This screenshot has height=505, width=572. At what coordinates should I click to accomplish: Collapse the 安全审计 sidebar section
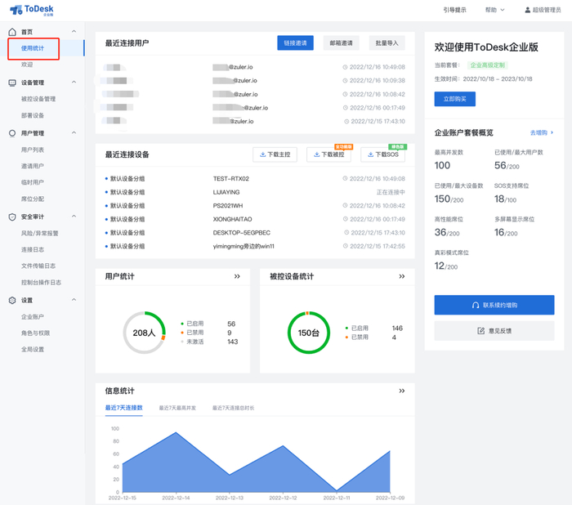point(74,217)
